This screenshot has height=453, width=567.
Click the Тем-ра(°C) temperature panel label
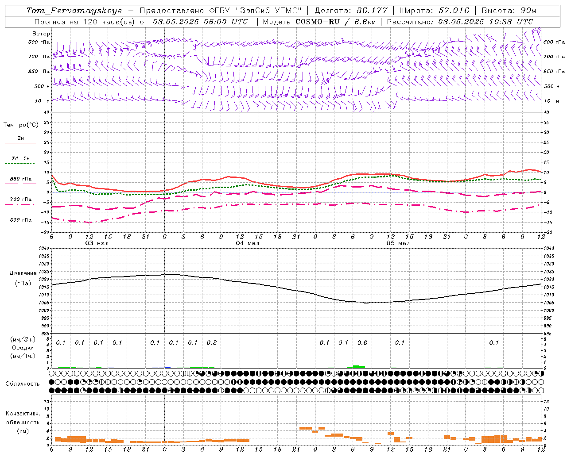[21, 125]
